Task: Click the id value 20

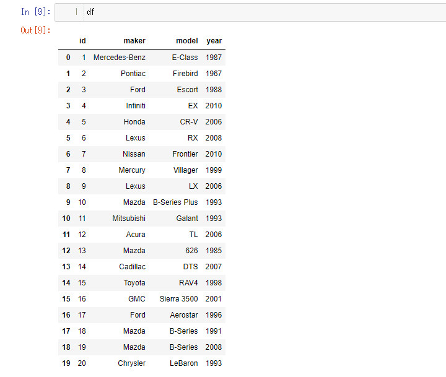Action: (x=82, y=363)
